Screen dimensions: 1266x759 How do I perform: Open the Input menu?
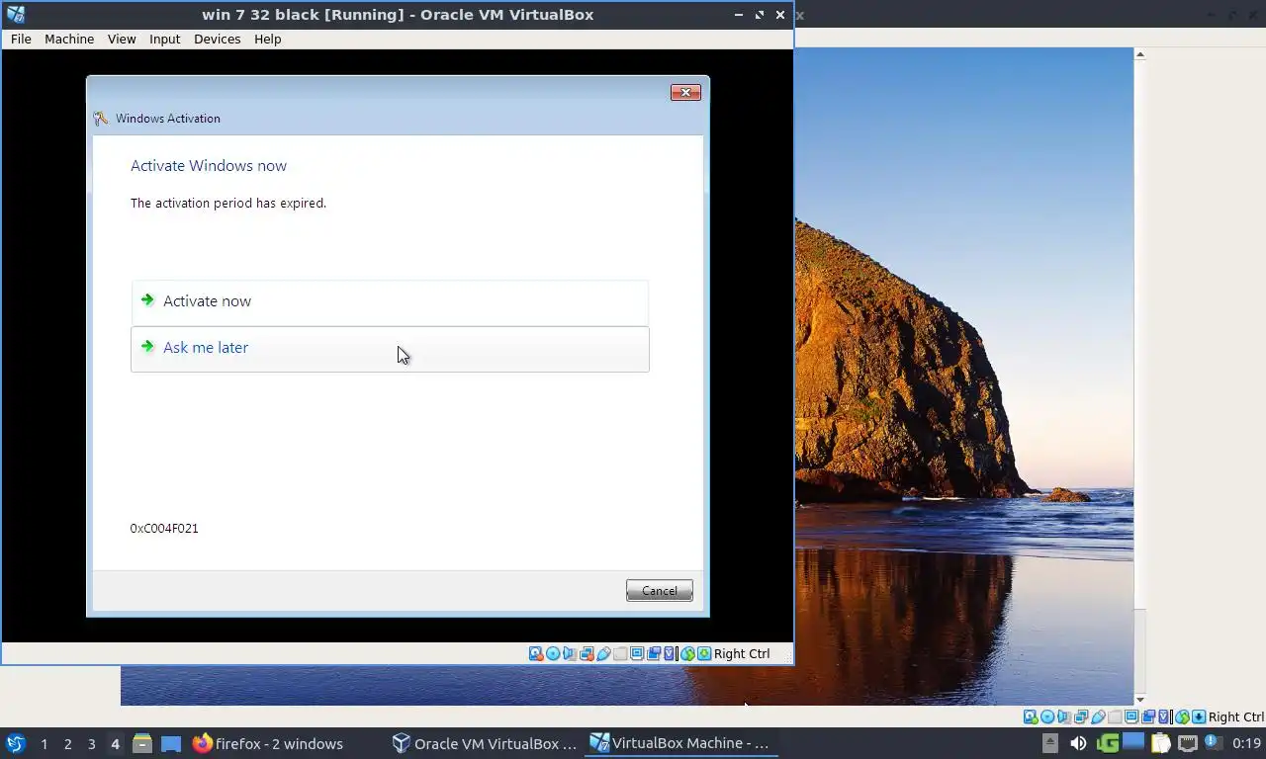pos(164,39)
